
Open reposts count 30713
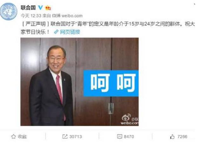point(76,137)
